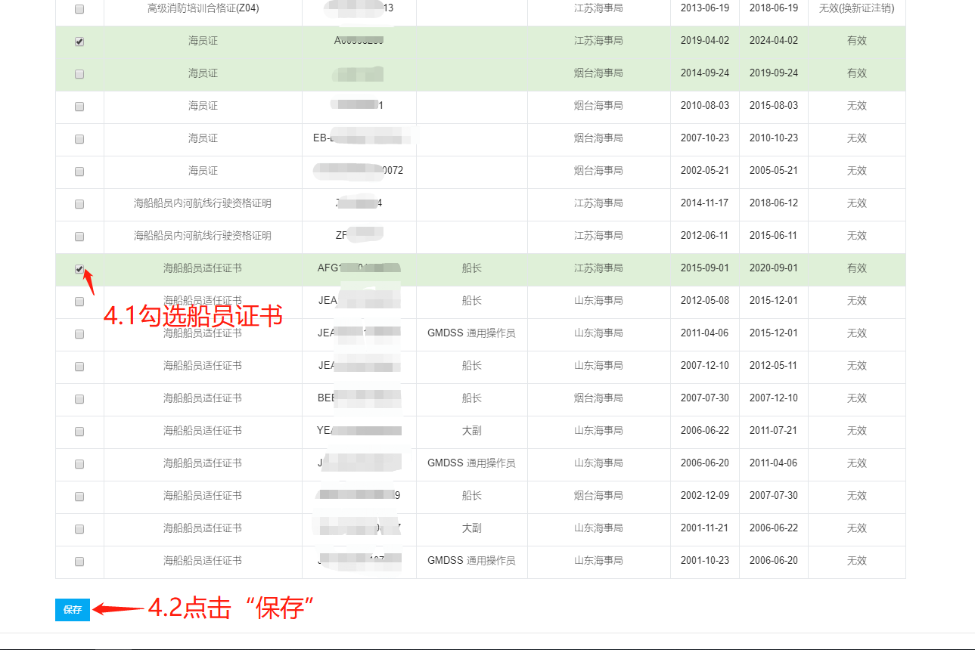Check the 海员证 row expiring 2019-09-24

(x=79, y=74)
